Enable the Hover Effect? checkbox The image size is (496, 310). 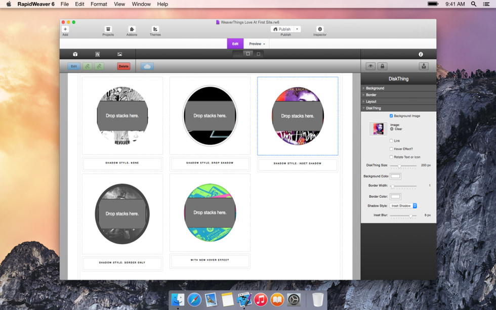click(x=391, y=149)
